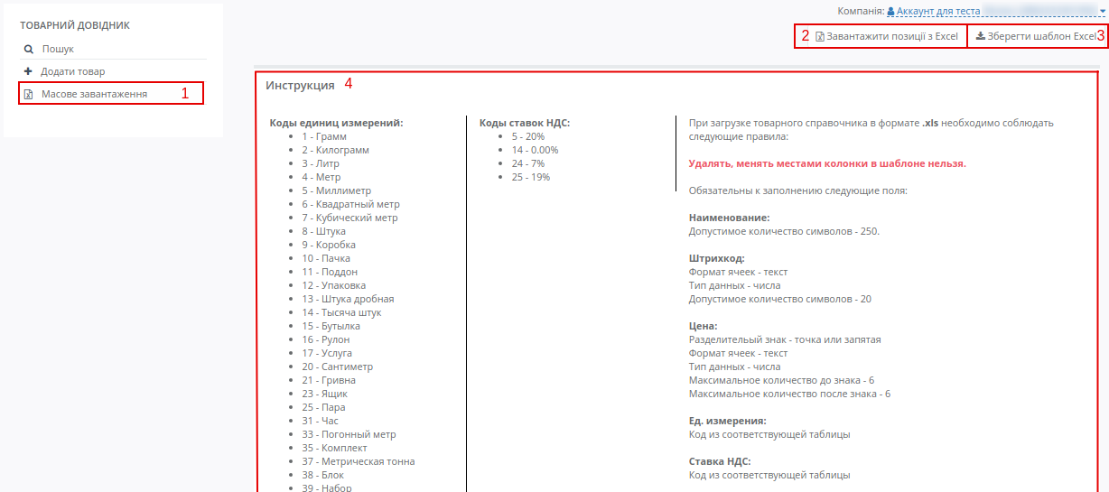Click the 5 - 20% VAT rate entry

coord(528,136)
